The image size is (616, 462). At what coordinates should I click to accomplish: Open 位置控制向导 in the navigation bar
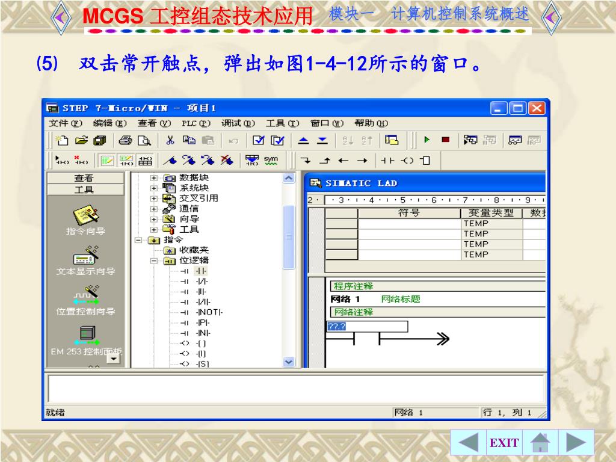coord(85,301)
